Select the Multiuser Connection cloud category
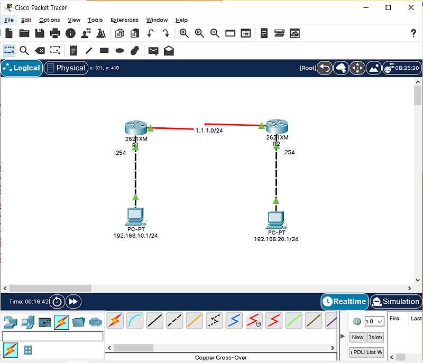This screenshot has width=423, height=363. click(95, 322)
